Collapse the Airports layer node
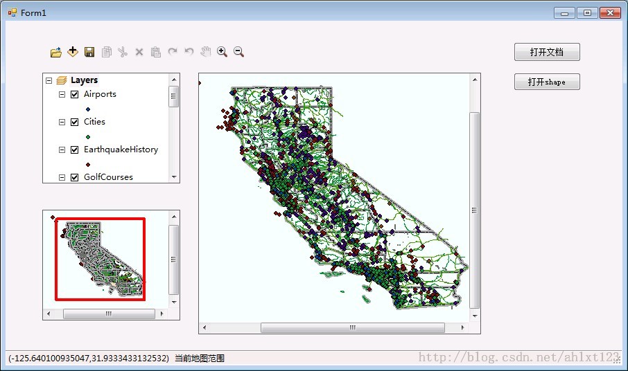This screenshot has width=628, height=371. (x=62, y=94)
